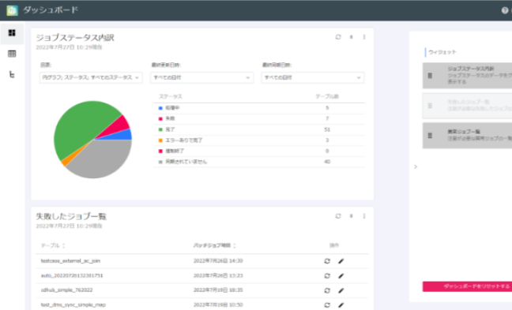Grab the handle of the faded 失敗したジョブ一覧 card
Image resolution: width=512 pixels, height=310 pixels.
click(x=430, y=106)
